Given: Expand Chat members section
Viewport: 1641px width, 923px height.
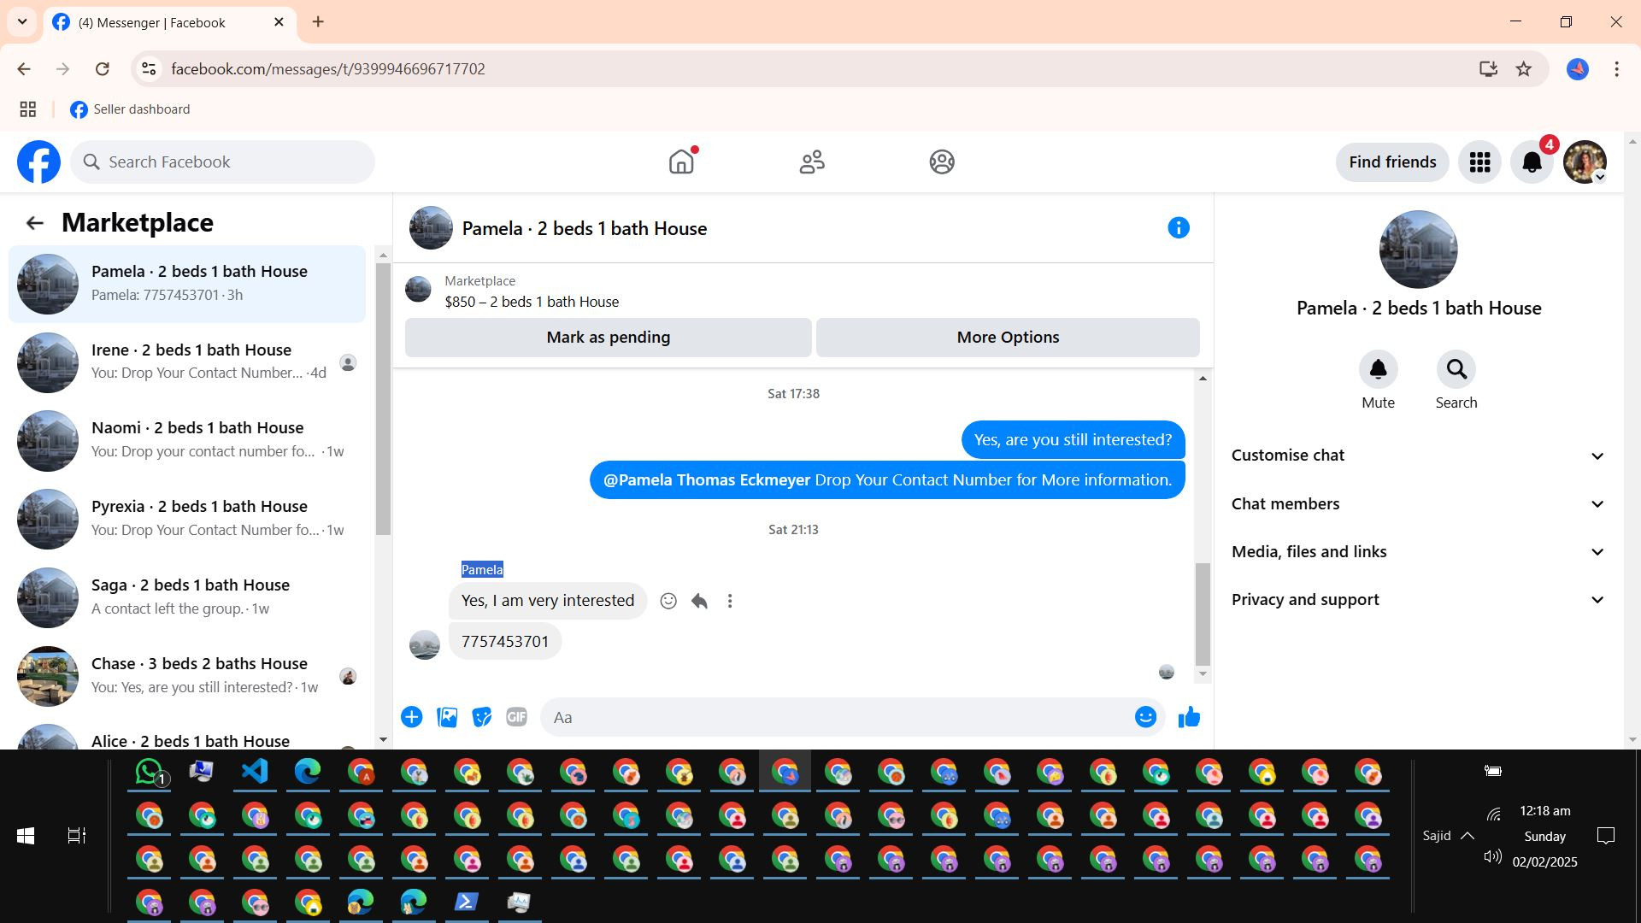Looking at the screenshot, I should pos(1419,504).
